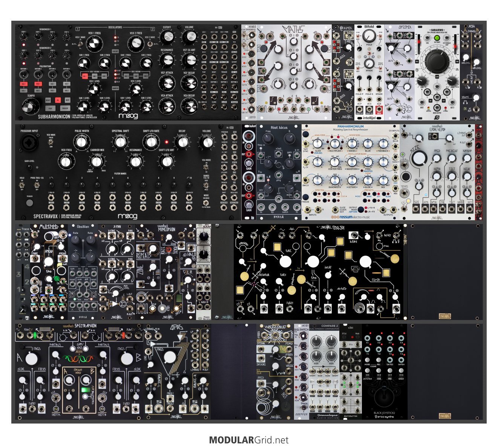This screenshot has height=448, width=498.
Task: Click the big SIZE knob on Erbe-Verb
Action: click(x=418, y=159)
